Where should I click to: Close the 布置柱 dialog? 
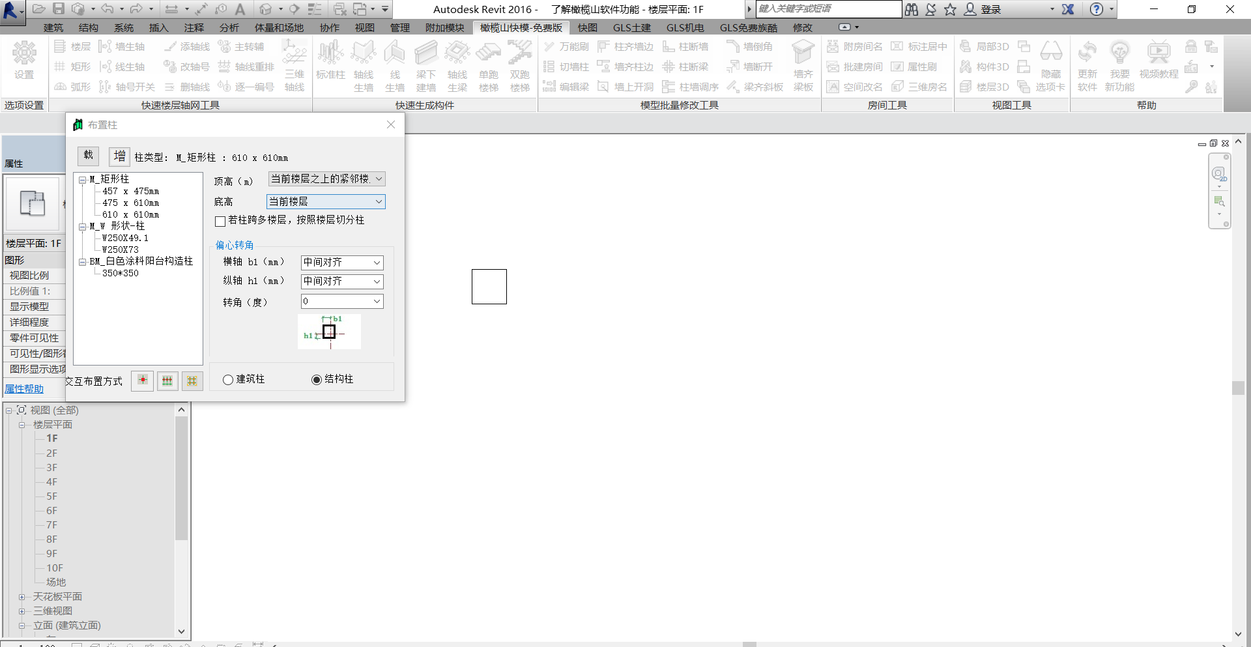391,124
